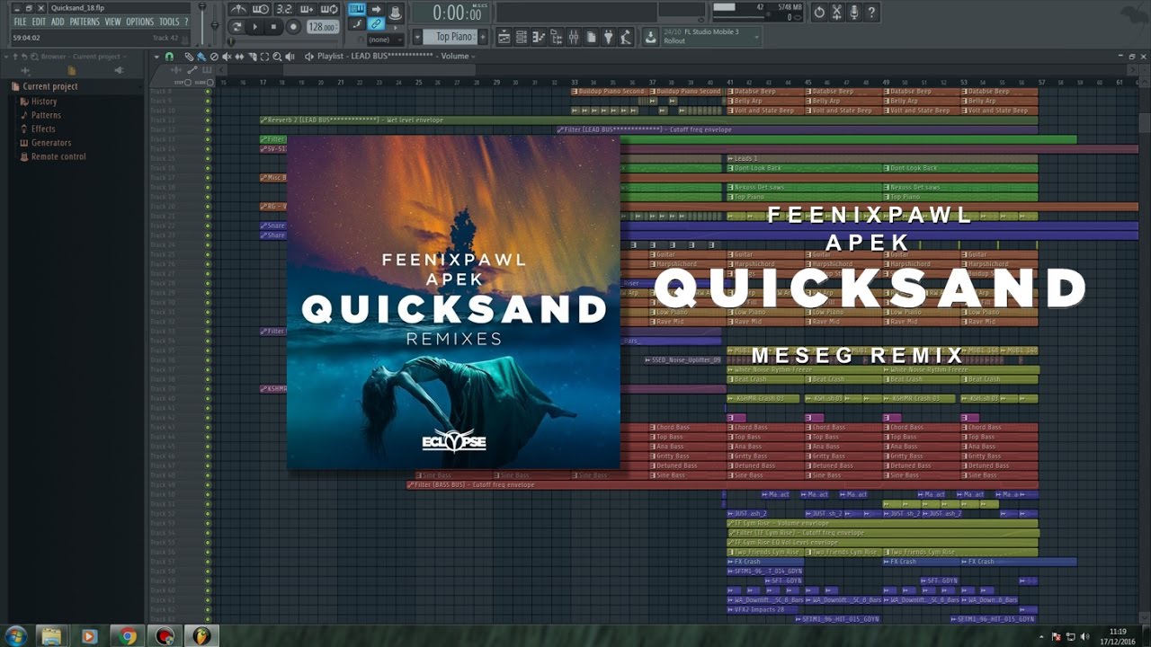Open the PATTERNS menu
1151x647 pixels.
85,22
